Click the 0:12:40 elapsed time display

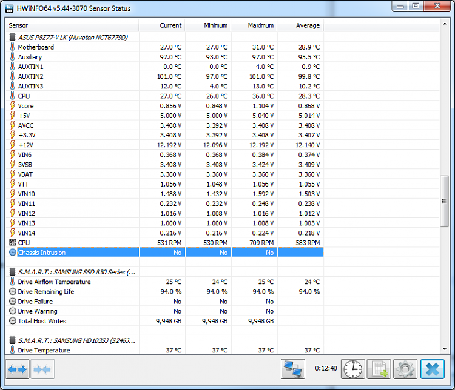point(326,368)
